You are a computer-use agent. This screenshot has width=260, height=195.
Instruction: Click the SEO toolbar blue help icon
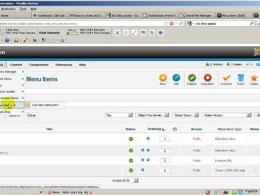click(x=160, y=32)
